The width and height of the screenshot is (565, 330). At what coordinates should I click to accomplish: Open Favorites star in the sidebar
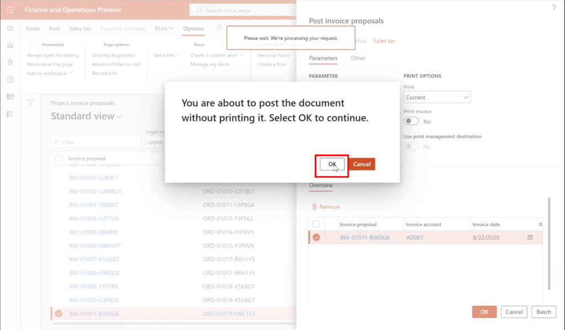coord(10,62)
